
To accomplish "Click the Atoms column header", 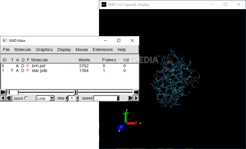I will (84, 60).
